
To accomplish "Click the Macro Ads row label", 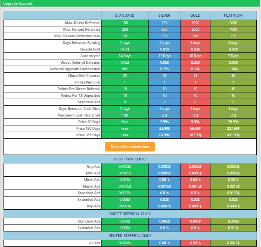I will [91, 186].
